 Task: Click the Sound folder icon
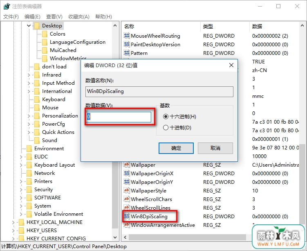pyautogui.click(x=37, y=140)
